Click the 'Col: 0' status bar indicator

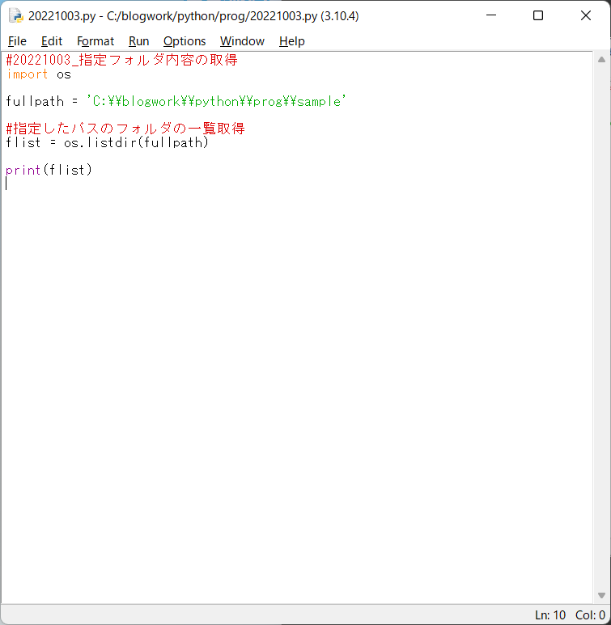tap(590, 615)
